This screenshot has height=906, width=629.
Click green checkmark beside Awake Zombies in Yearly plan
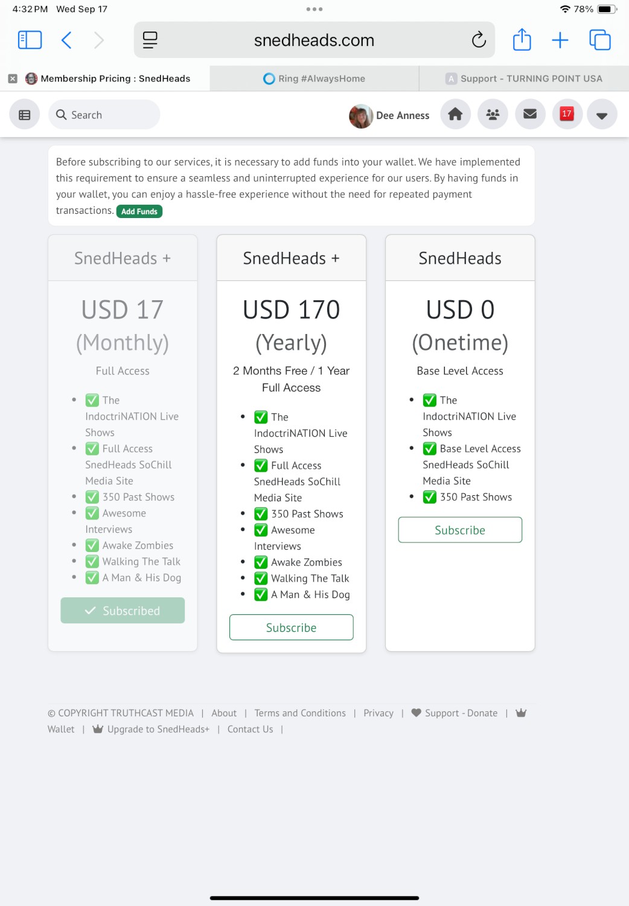point(261,562)
